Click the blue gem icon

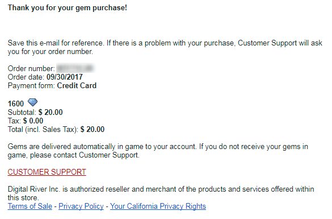(32, 102)
